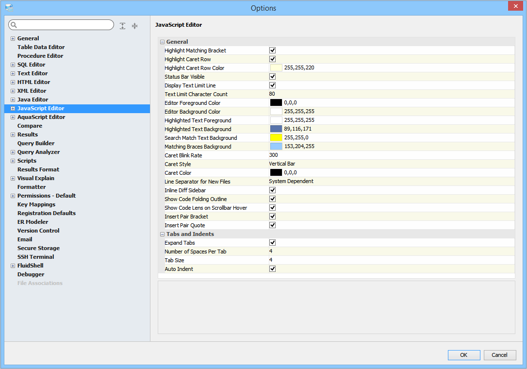Disable Highlight Matching Bracket checkbox
Viewport: 527px width, 369px height.
coord(273,50)
